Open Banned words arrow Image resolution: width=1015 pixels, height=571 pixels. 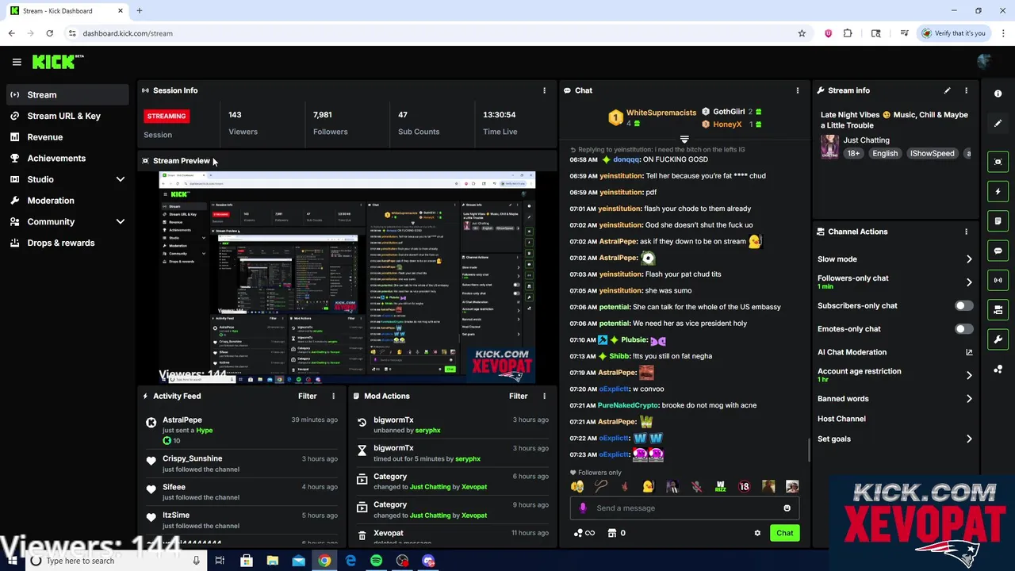[x=969, y=399]
